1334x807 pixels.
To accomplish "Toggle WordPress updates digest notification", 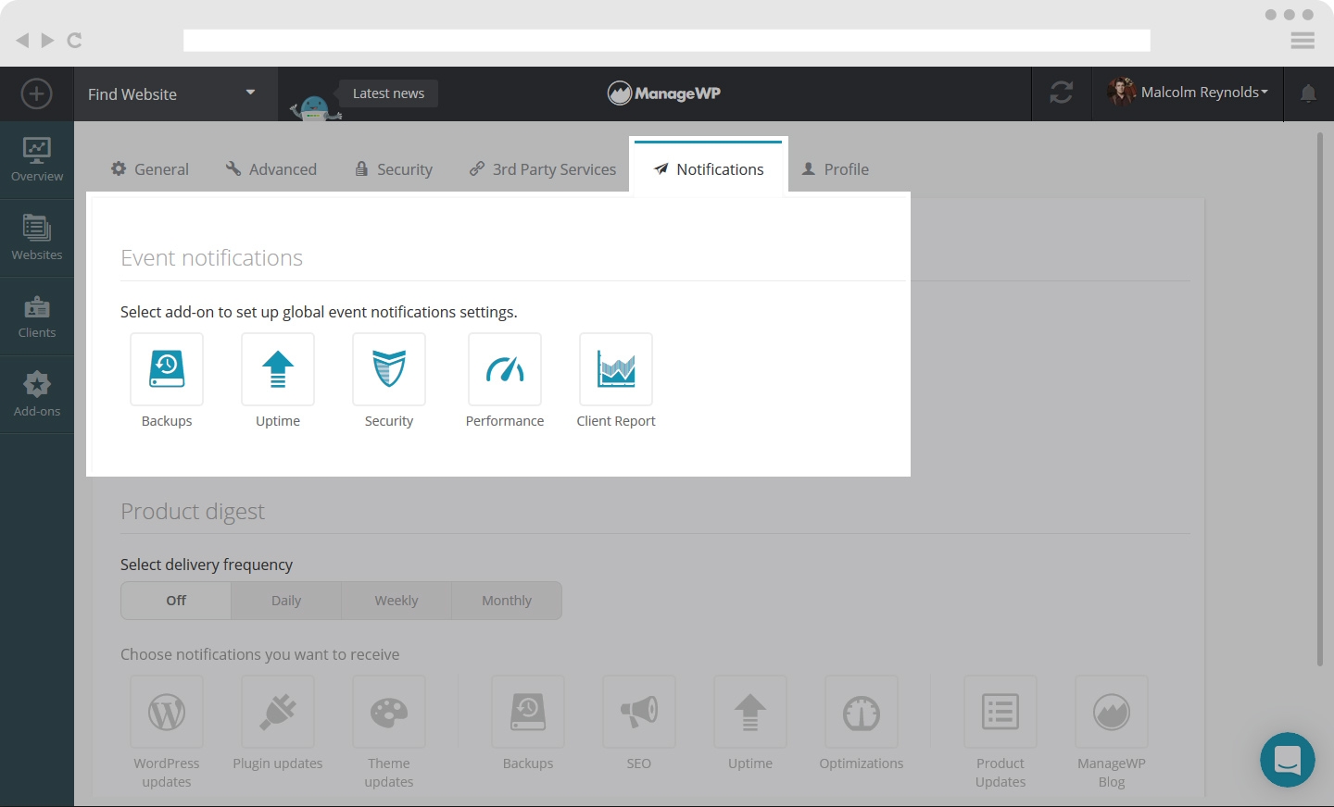I will click(167, 712).
